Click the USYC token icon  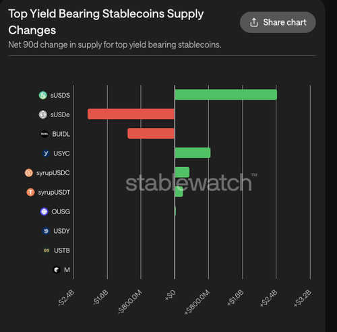(x=46, y=154)
